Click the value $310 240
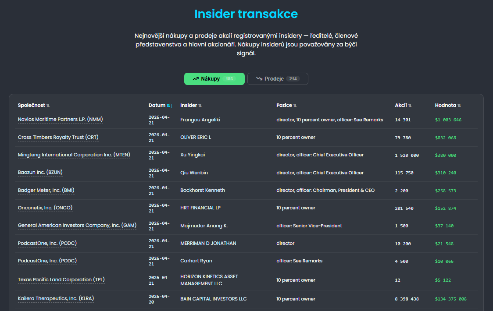The image size is (493, 311). 446,173
